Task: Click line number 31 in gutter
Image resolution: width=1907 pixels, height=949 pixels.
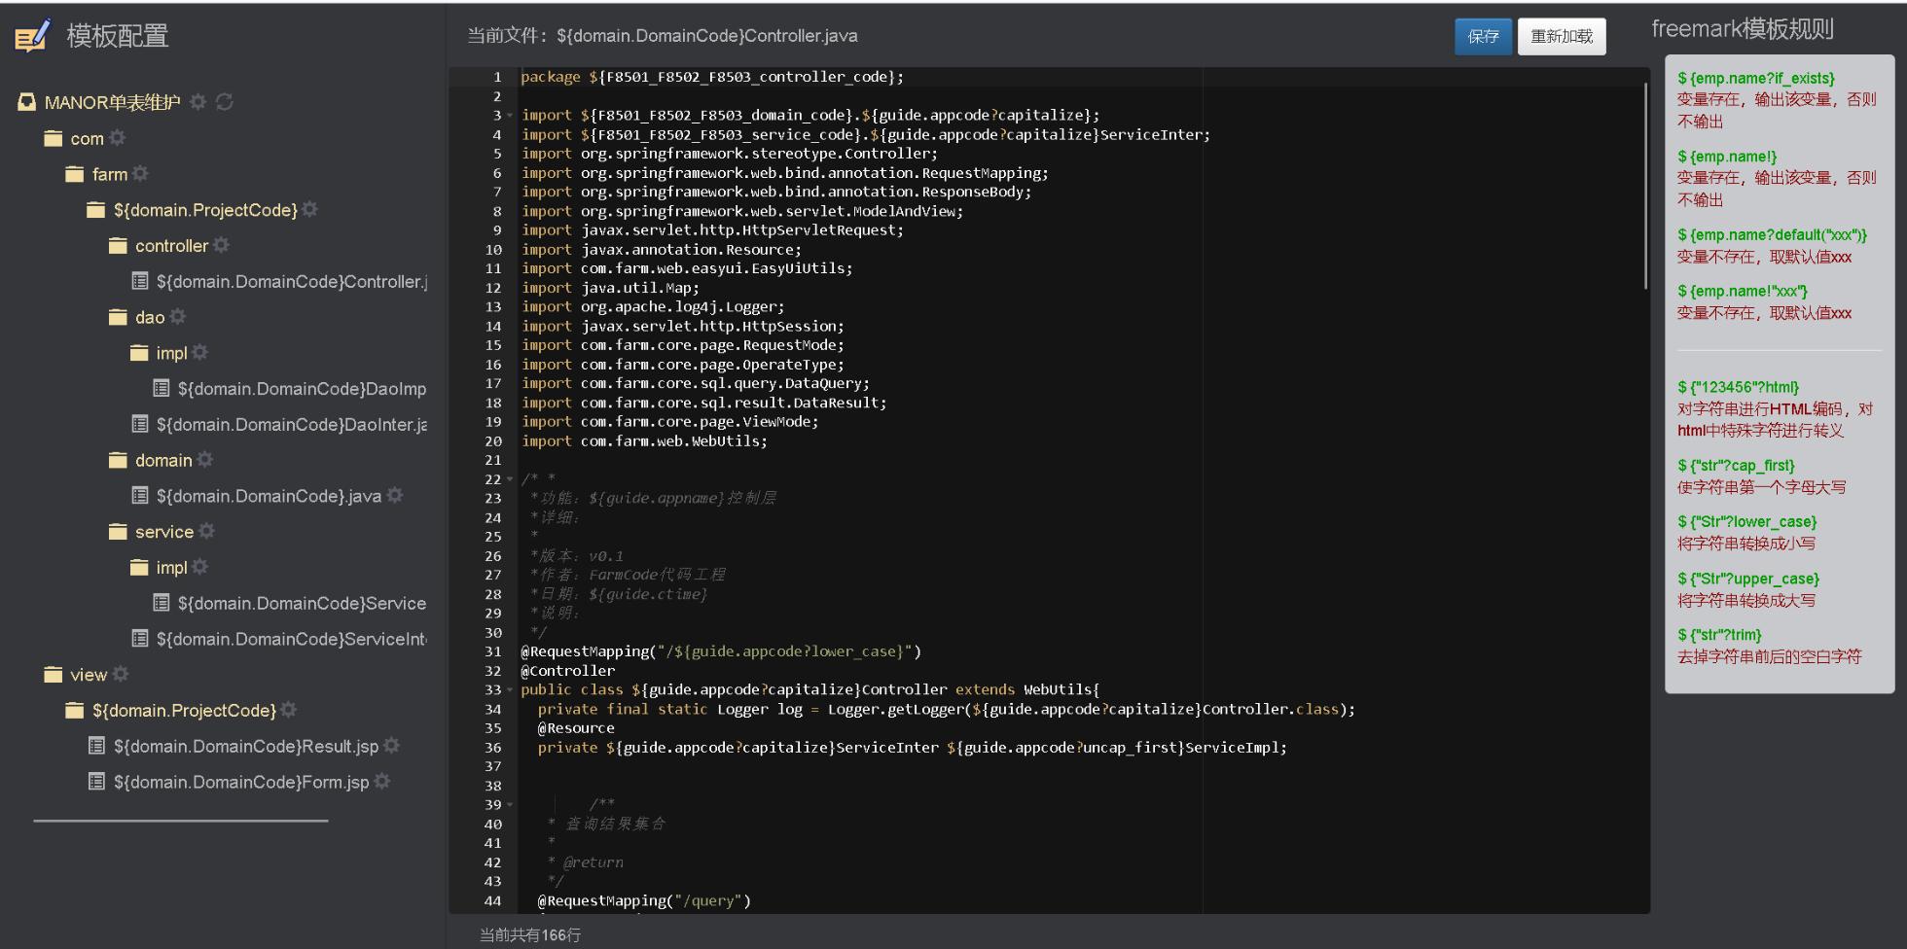Action: tap(493, 651)
